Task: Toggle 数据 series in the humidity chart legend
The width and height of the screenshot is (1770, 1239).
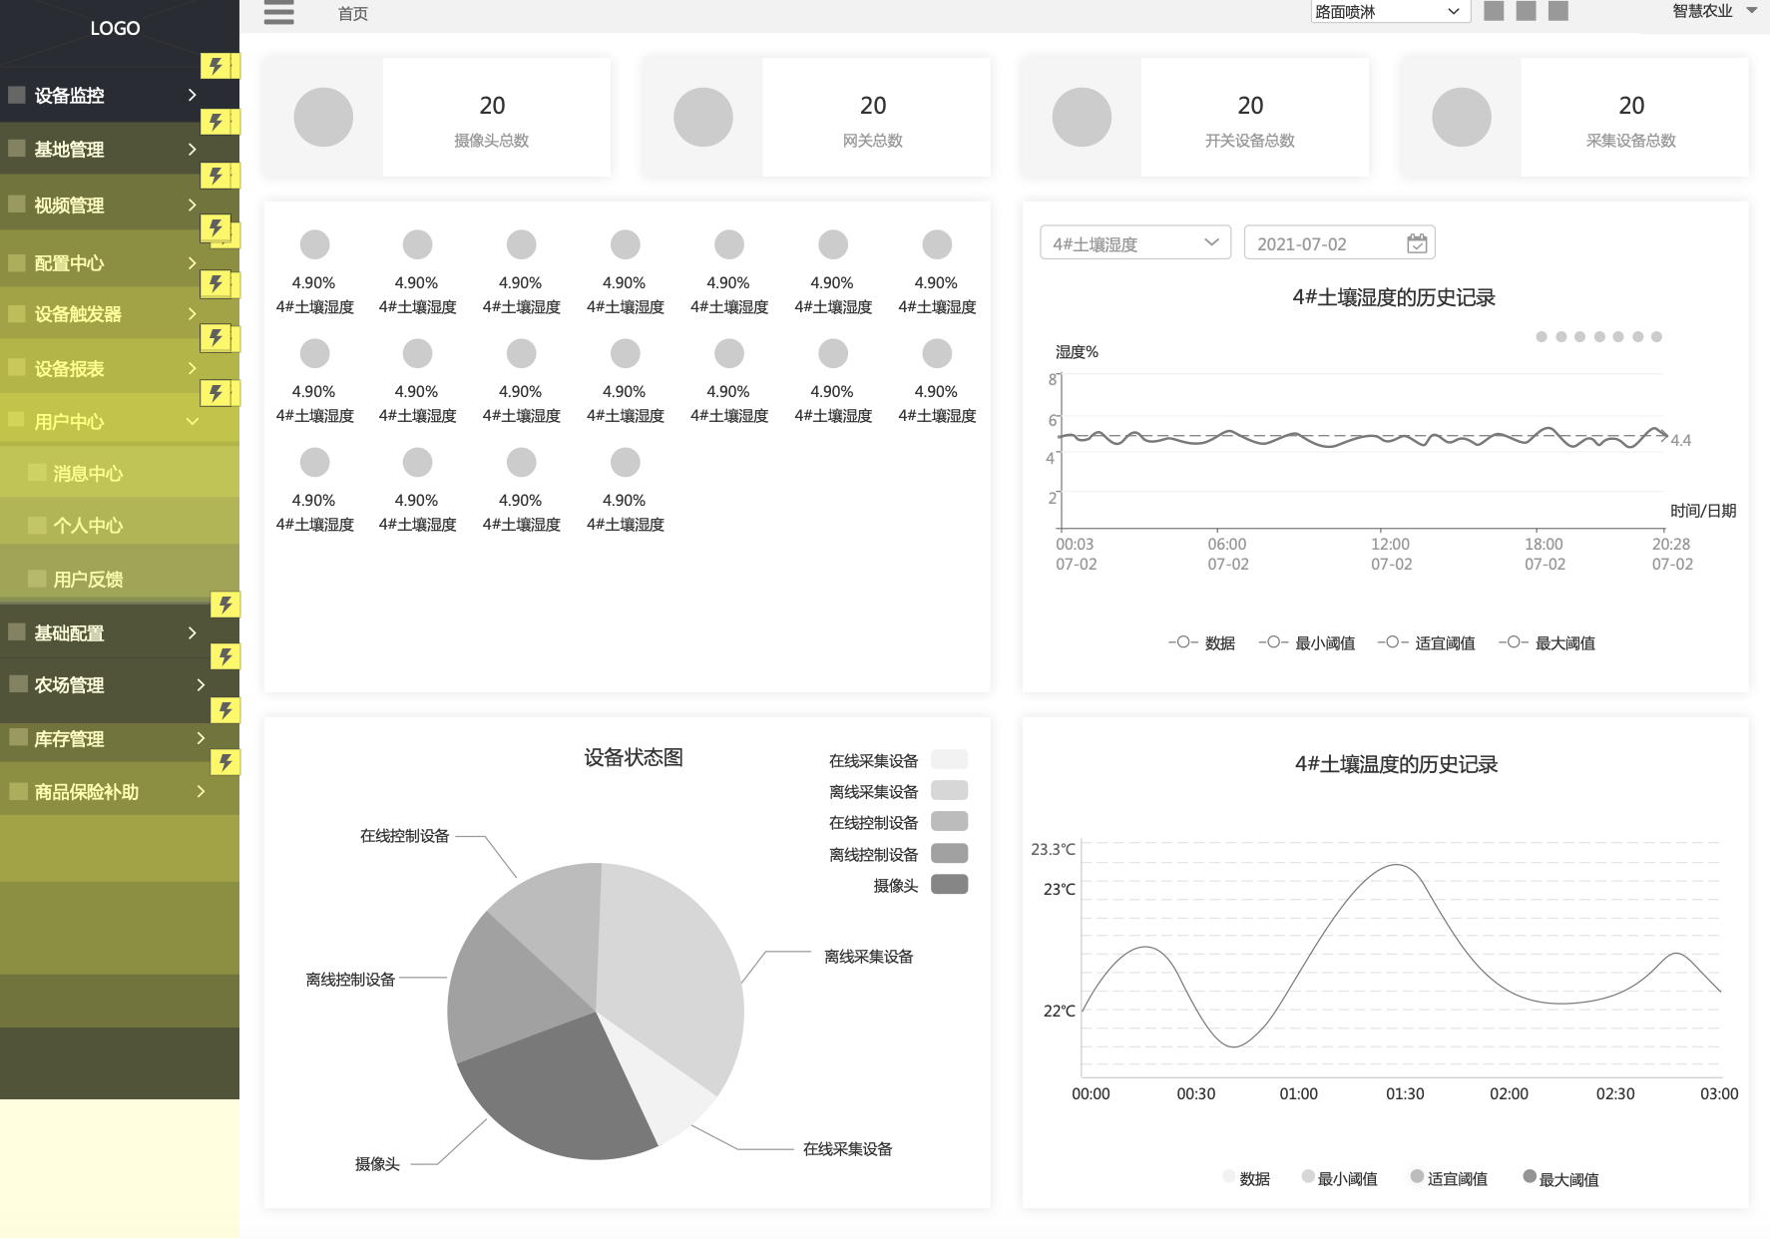Action: [x=1201, y=643]
